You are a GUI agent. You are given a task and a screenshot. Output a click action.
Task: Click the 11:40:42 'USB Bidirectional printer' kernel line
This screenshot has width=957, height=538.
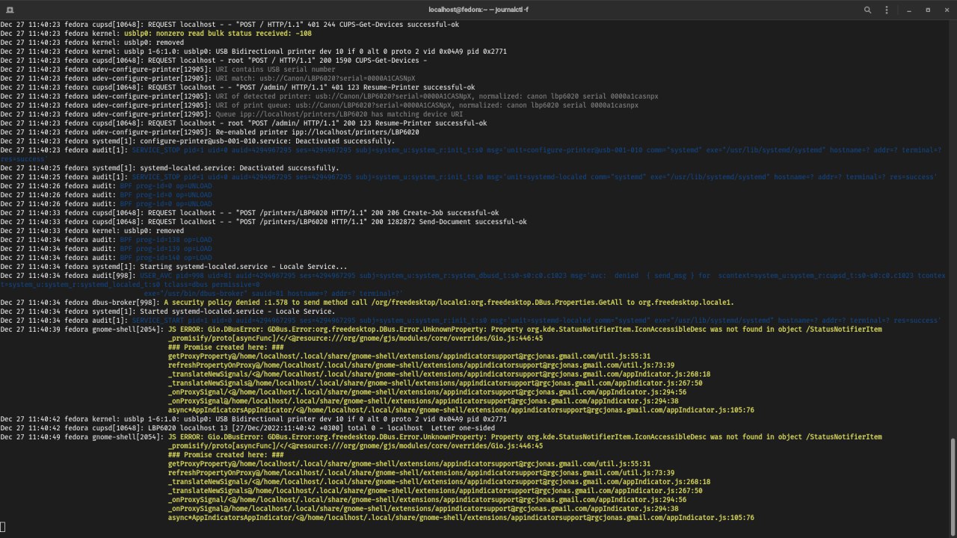(253, 419)
